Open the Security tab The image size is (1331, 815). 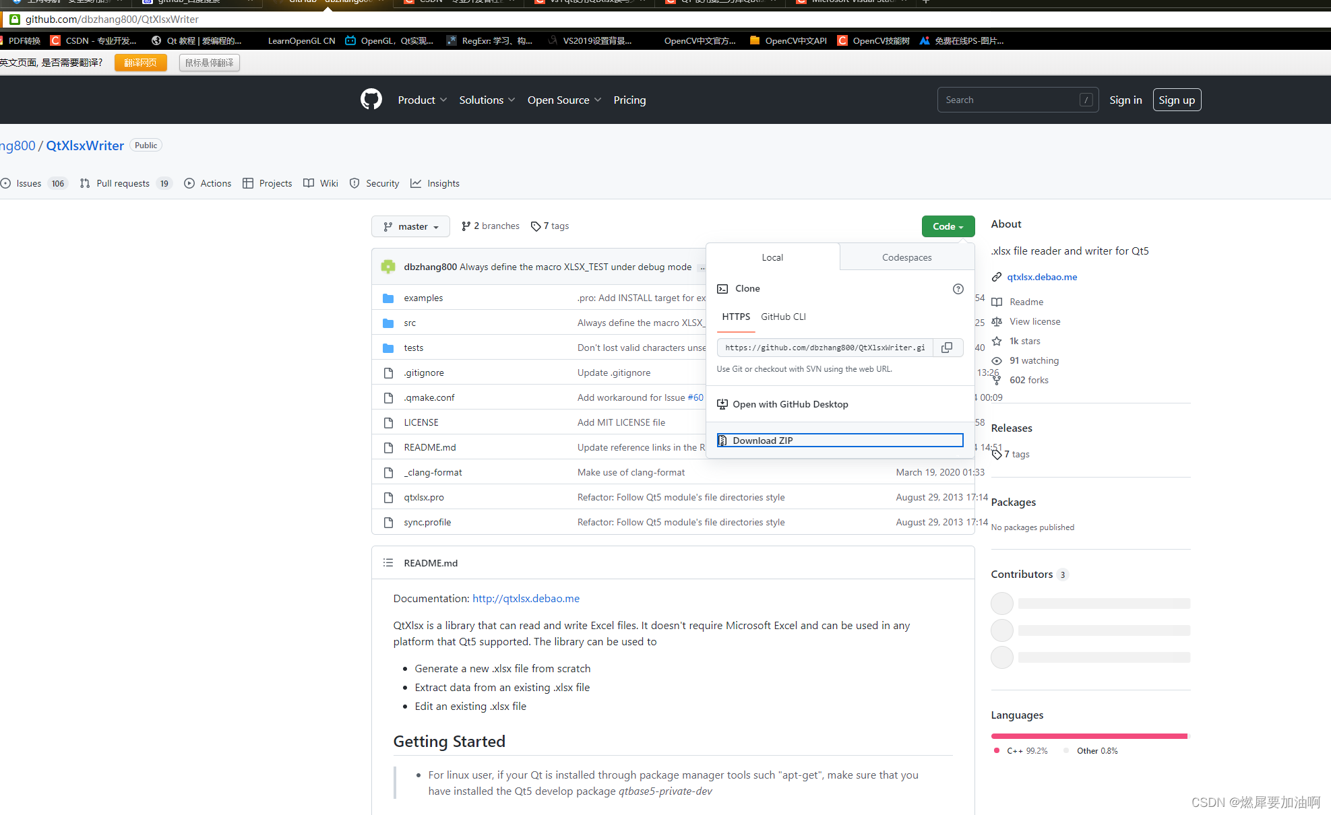click(x=374, y=183)
